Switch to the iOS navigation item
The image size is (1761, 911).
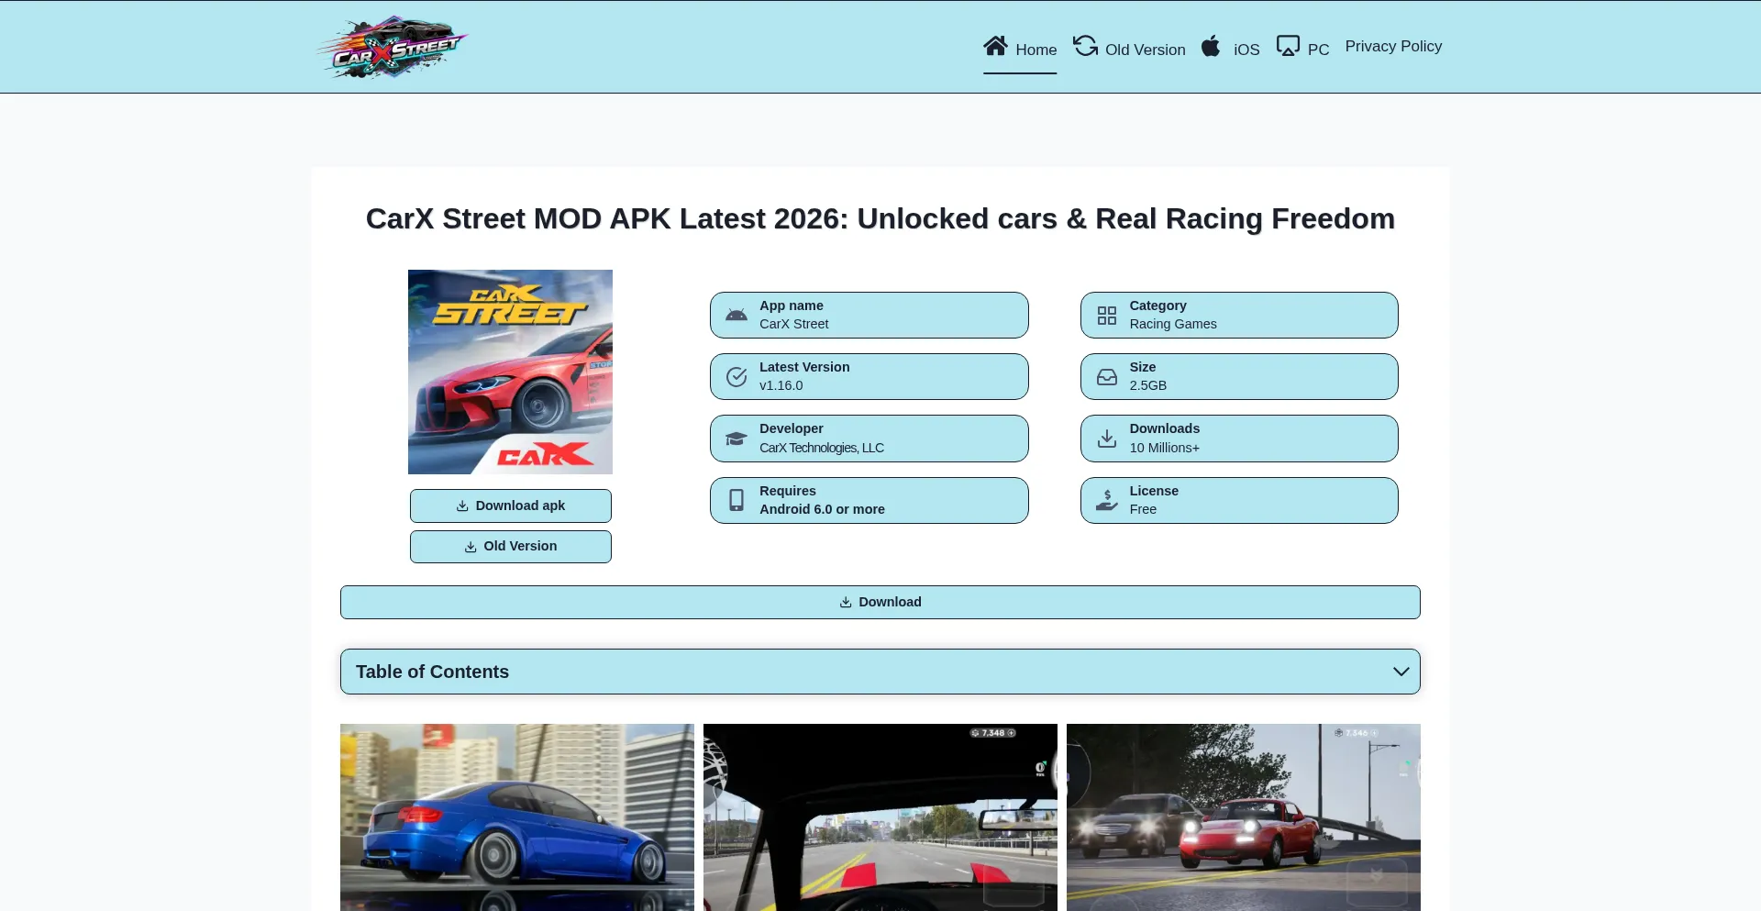click(1245, 49)
